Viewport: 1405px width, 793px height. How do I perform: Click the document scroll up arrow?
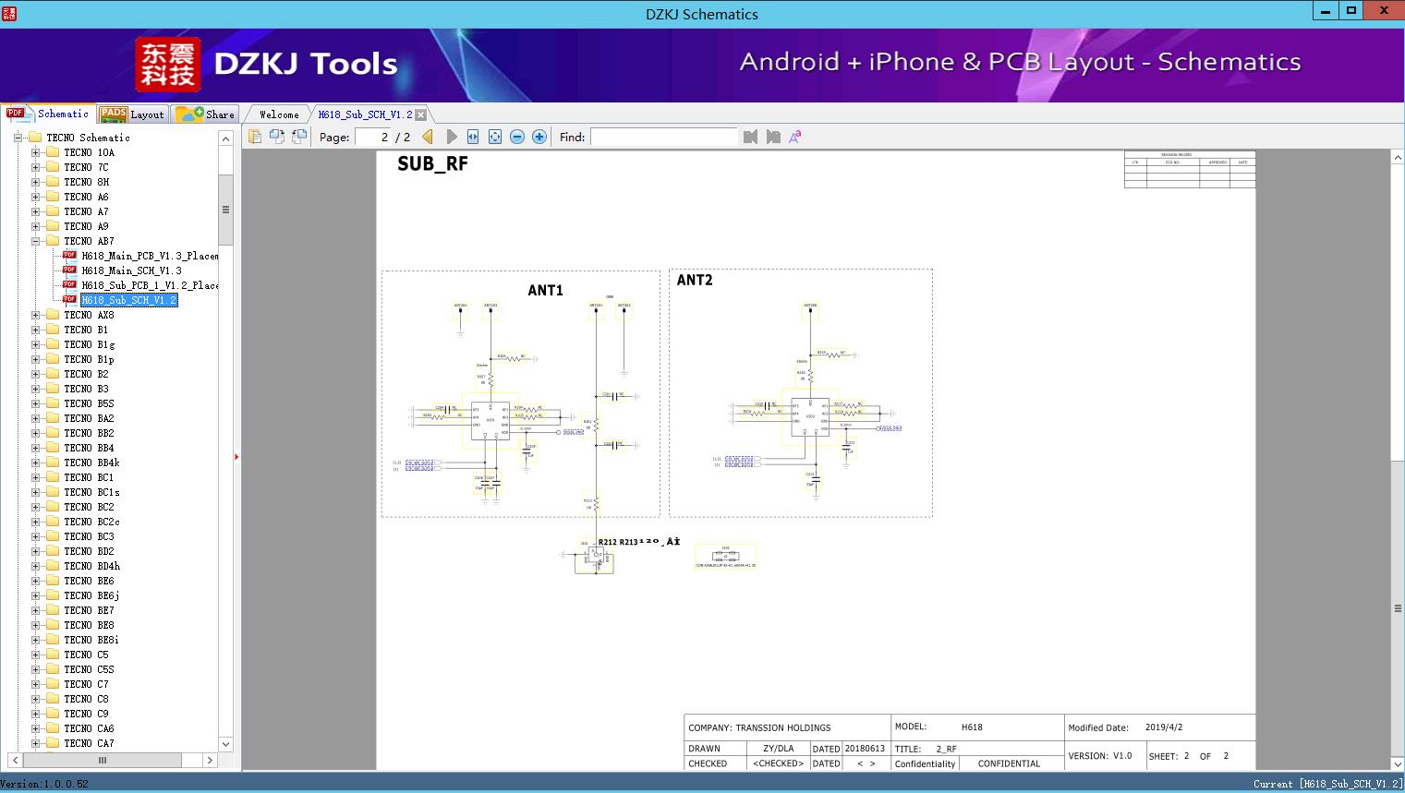(1398, 158)
